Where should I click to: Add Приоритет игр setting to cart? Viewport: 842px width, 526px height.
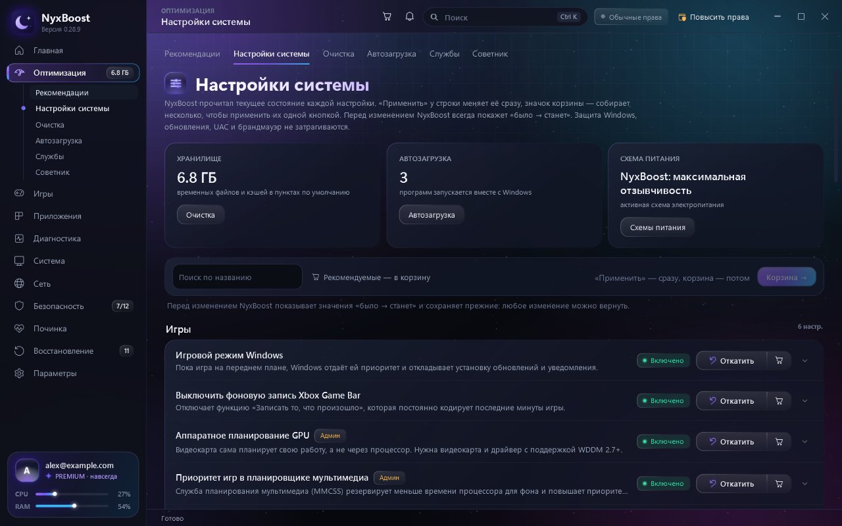tap(780, 484)
